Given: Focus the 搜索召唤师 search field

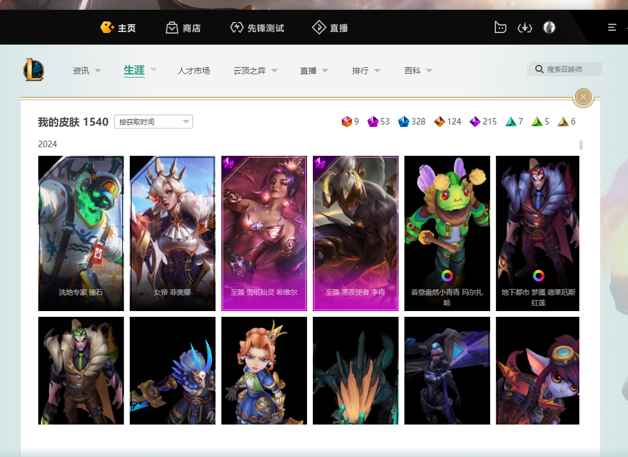Looking at the screenshot, I should pyautogui.click(x=564, y=69).
